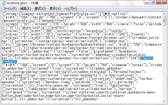Open the 表示(V) menu
This screenshot has height=105, width=168.
[x=55, y=9]
